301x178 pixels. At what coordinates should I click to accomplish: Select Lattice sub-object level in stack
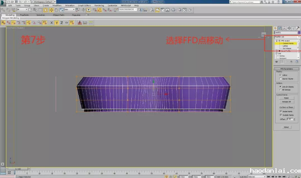point(285,46)
